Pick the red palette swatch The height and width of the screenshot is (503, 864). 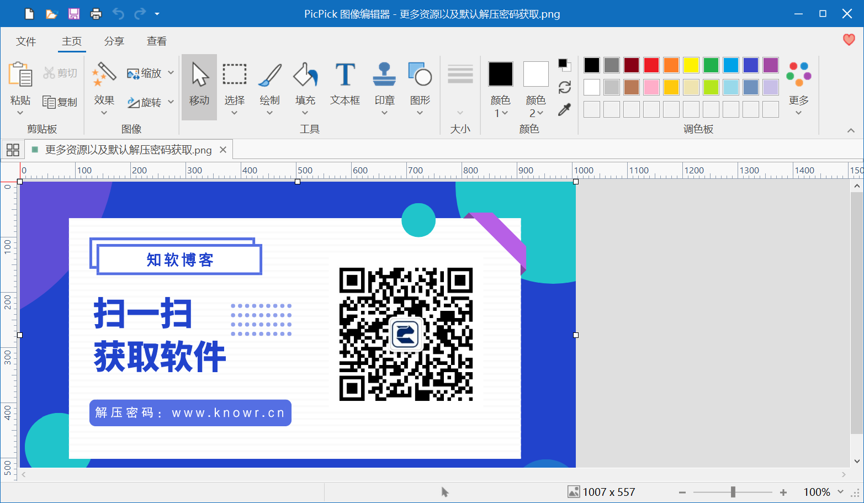coord(651,65)
